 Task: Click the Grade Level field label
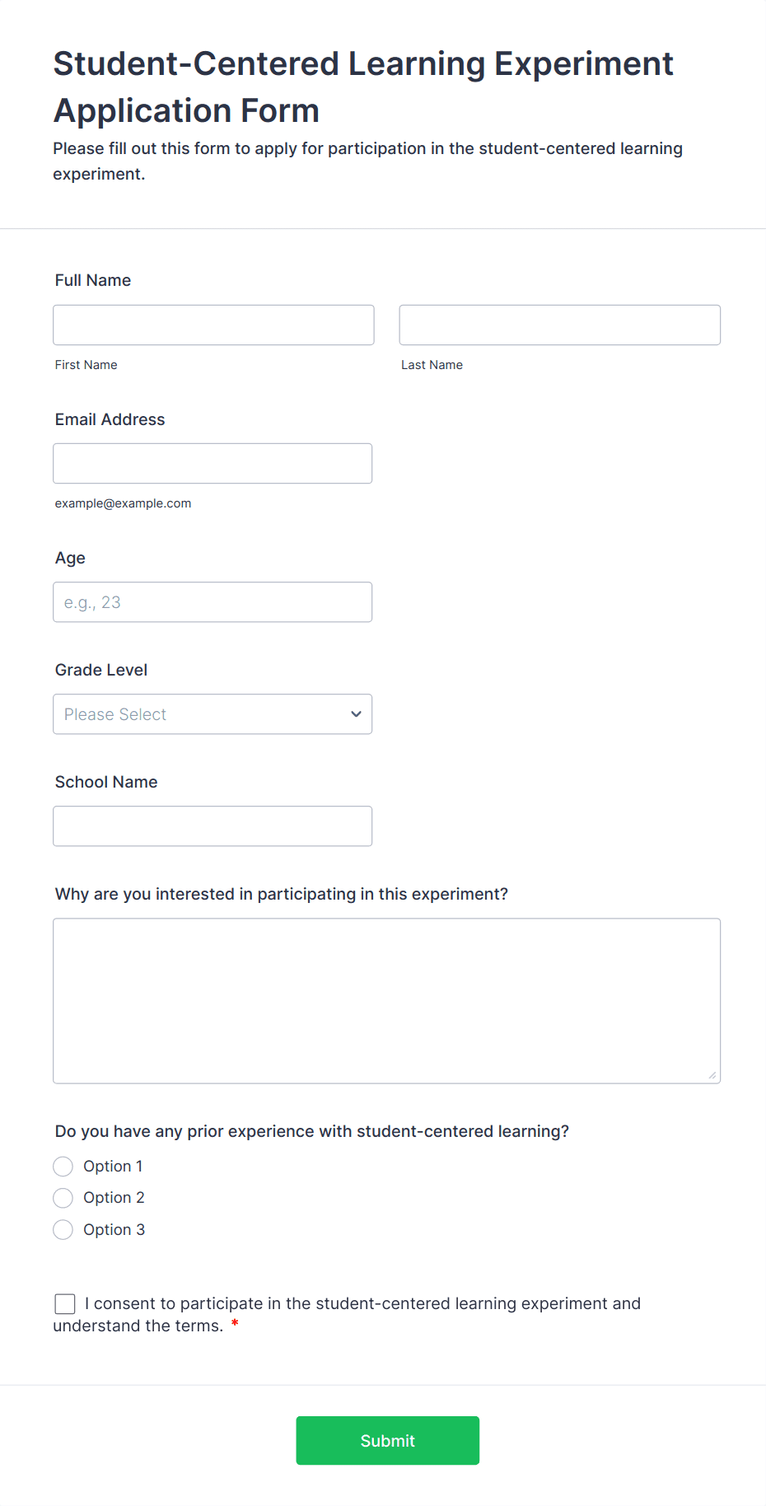101,670
